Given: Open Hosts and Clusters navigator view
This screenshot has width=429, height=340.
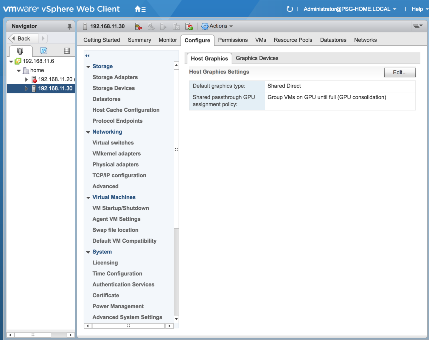Looking at the screenshot, I should [20, 51].
